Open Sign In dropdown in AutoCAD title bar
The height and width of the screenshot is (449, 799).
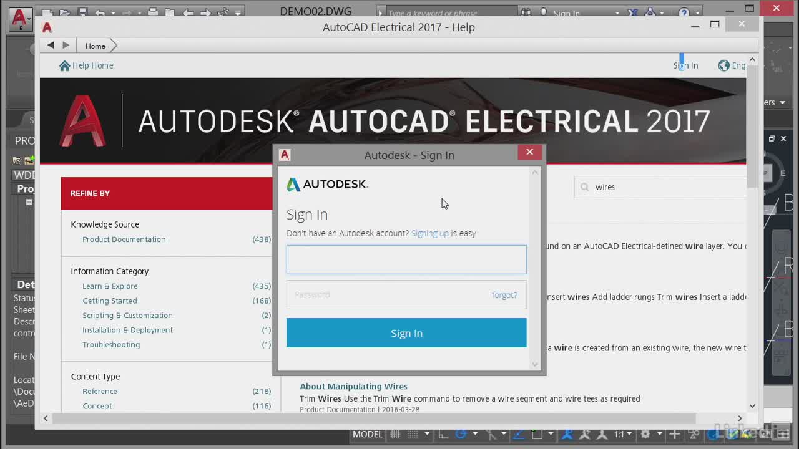pyautogui.click(x=617, y=13)
